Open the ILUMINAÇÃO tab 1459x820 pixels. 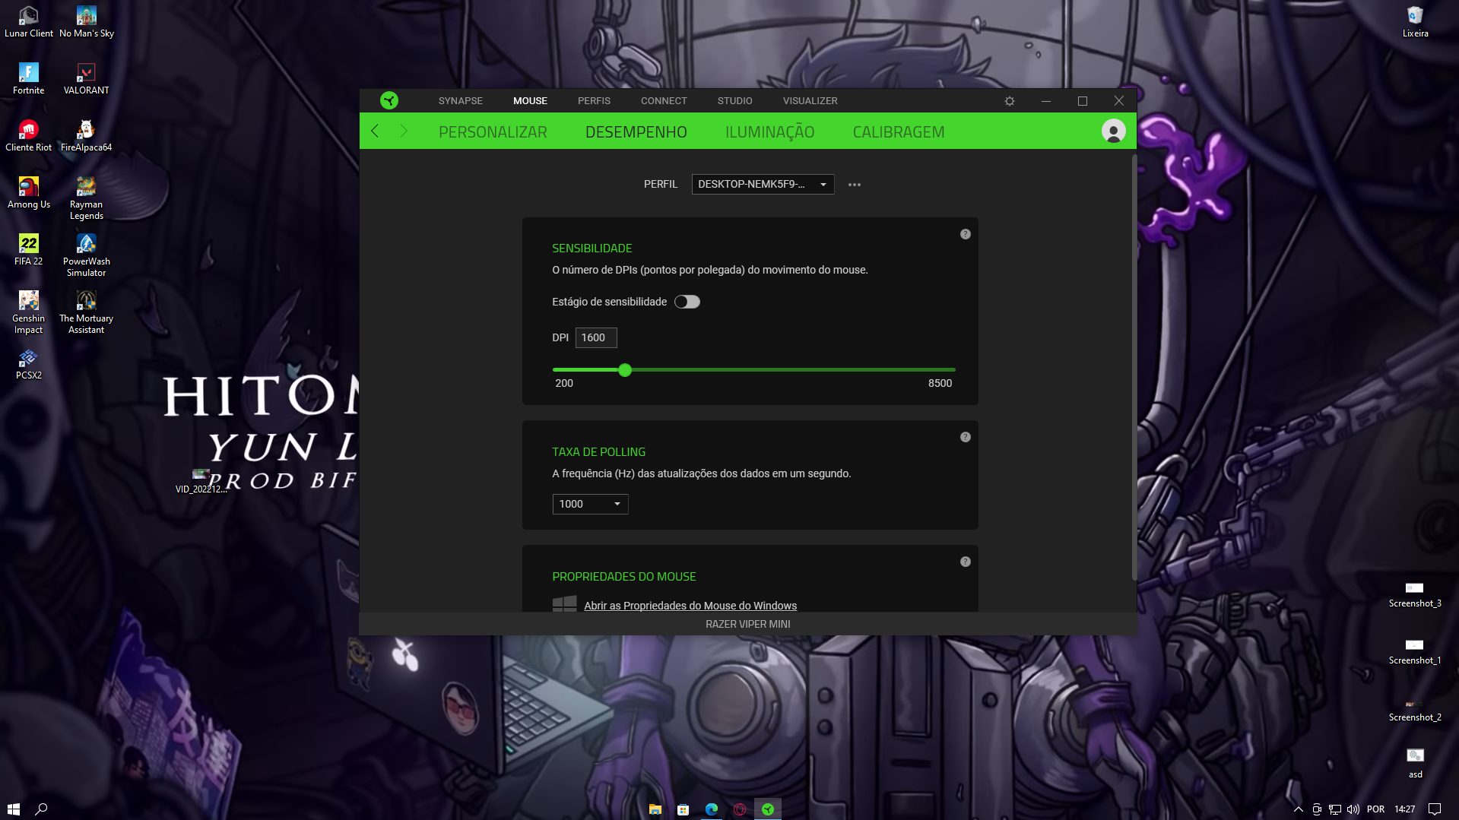[769, 131]
